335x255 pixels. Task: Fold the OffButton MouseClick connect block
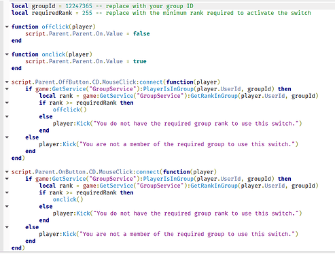(x=7, y=82)
